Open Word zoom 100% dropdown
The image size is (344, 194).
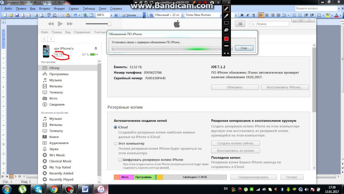111,15
